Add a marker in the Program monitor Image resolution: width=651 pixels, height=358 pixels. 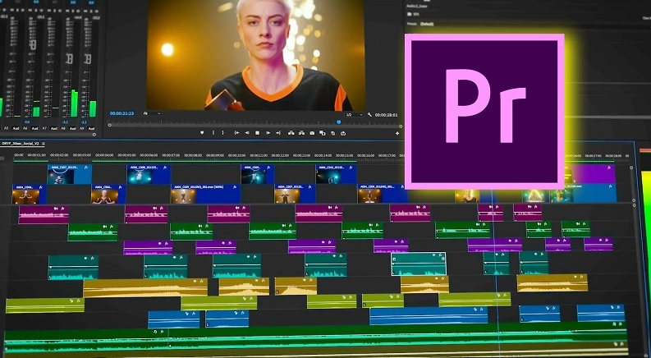tap(202, 133)
